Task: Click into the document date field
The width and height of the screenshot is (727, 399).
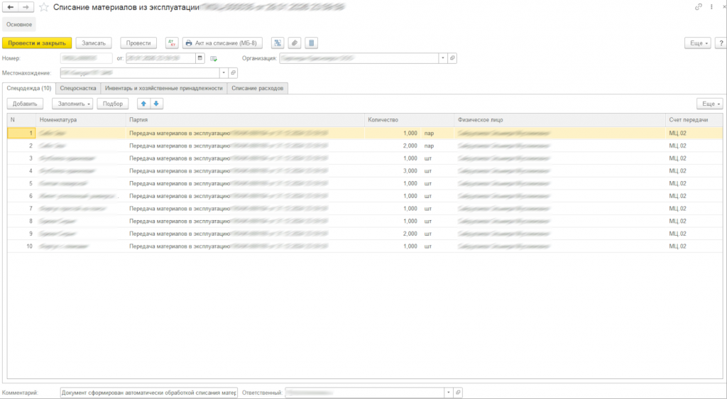Action: tap(161, 58)
